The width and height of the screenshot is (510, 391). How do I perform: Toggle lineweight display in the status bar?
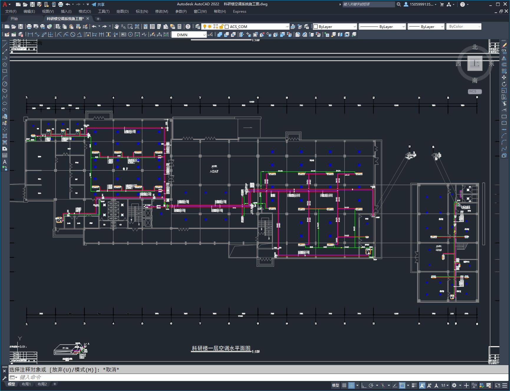pos(414,385)
